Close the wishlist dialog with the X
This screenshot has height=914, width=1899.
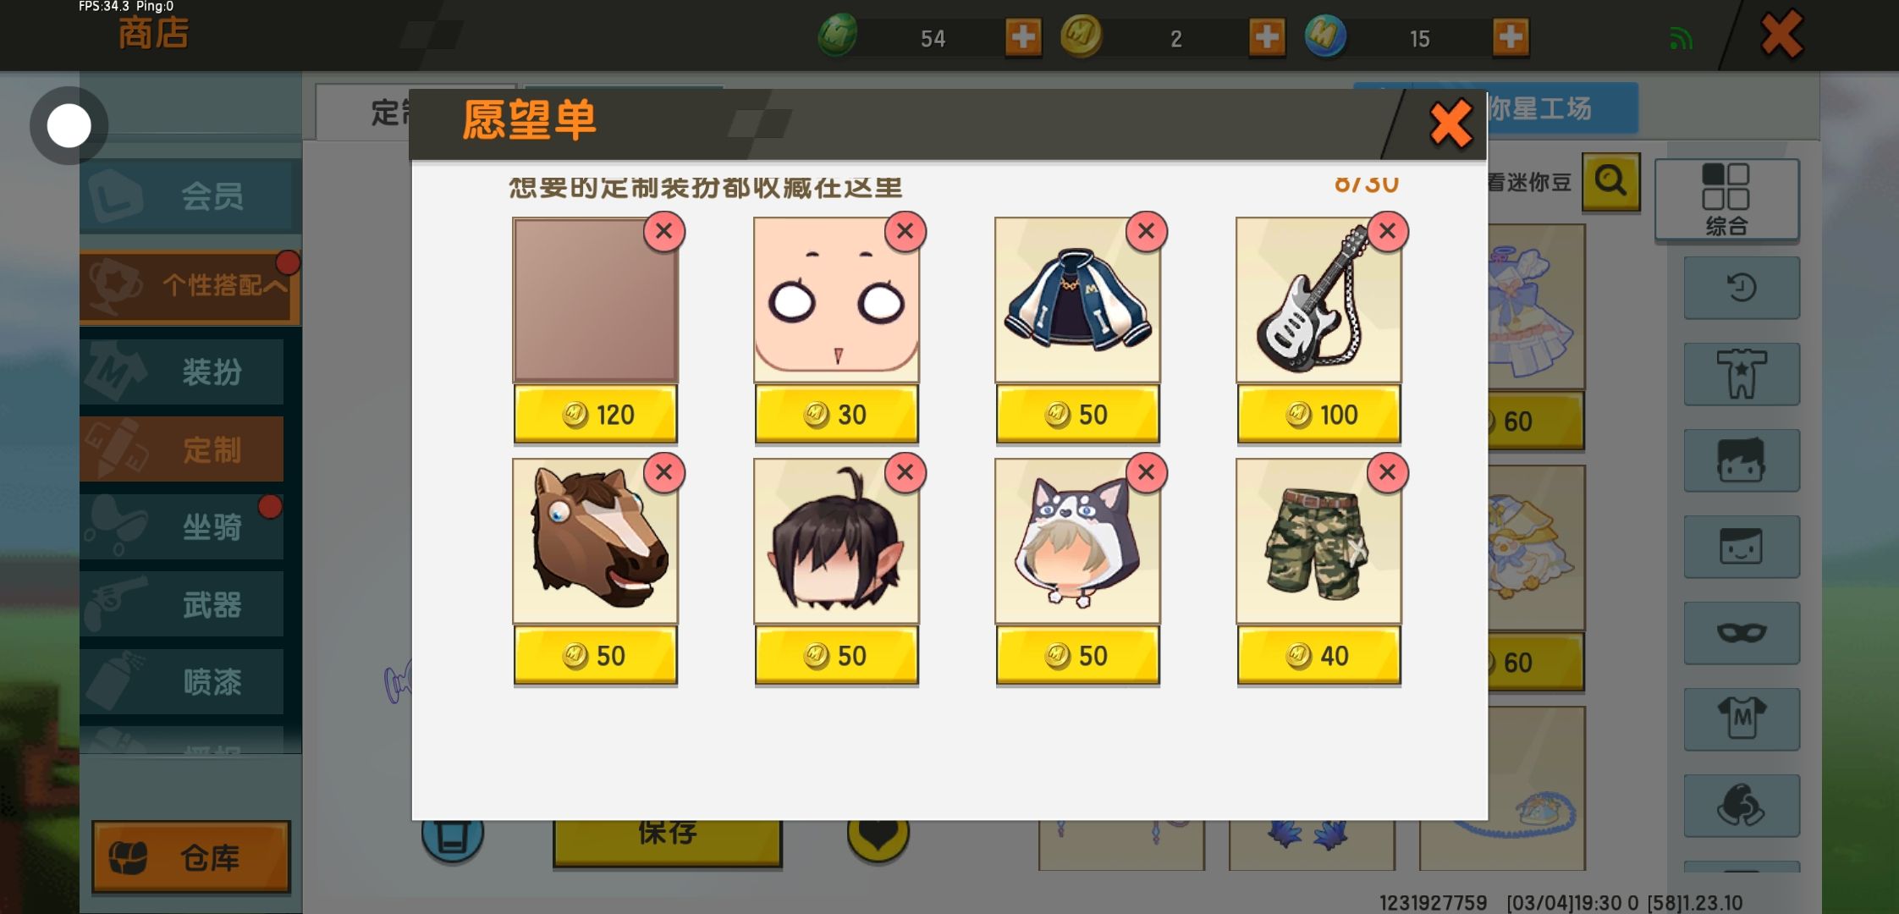pos(1450,124)
